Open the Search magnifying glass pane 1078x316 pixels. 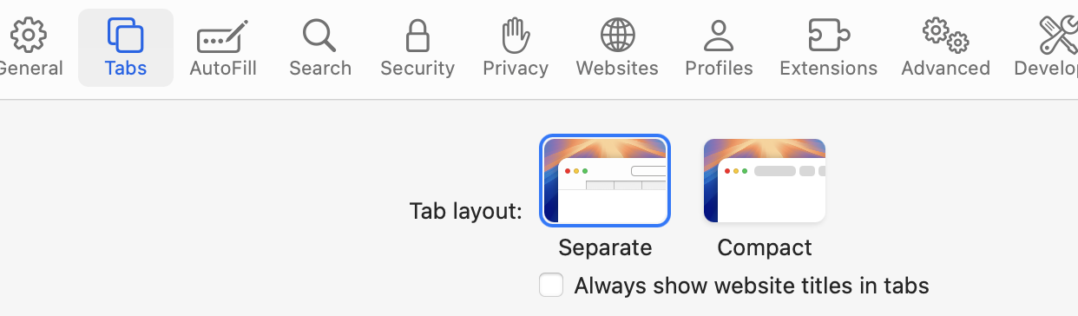319,36
